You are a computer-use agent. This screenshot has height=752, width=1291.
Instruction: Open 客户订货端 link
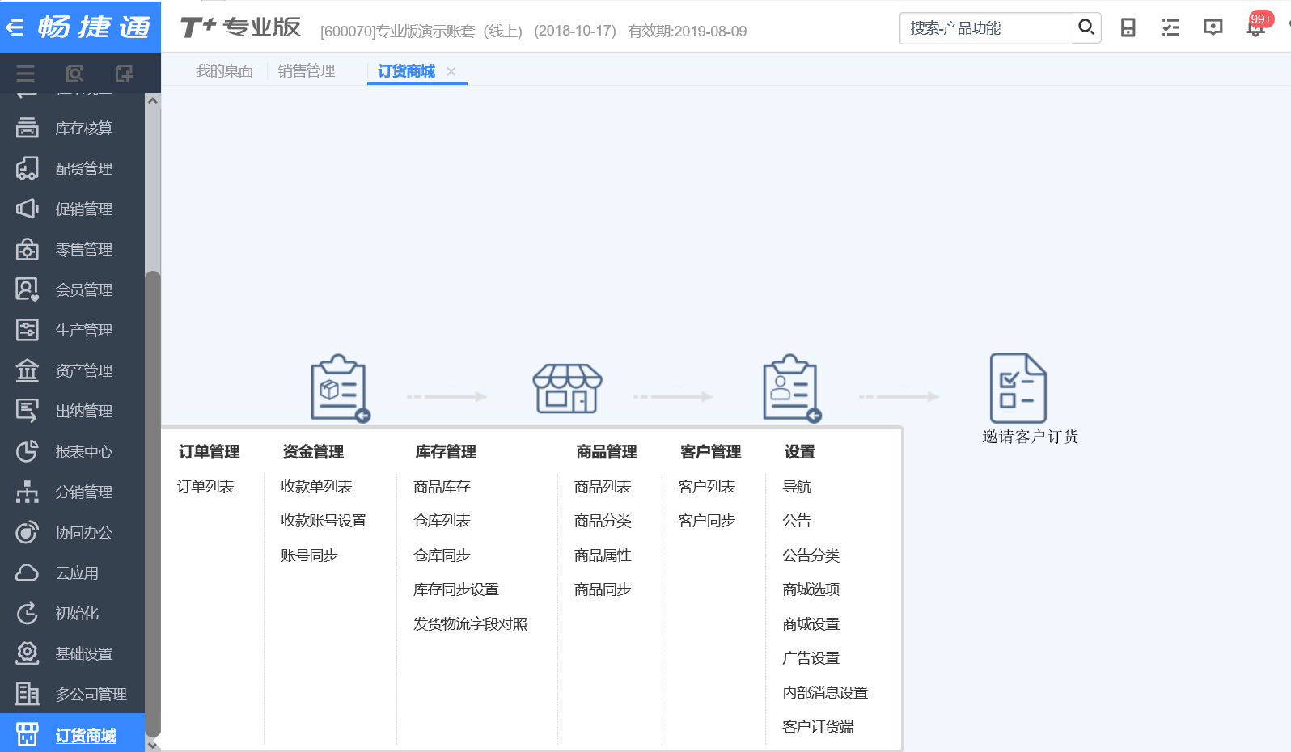click(818, 727)
